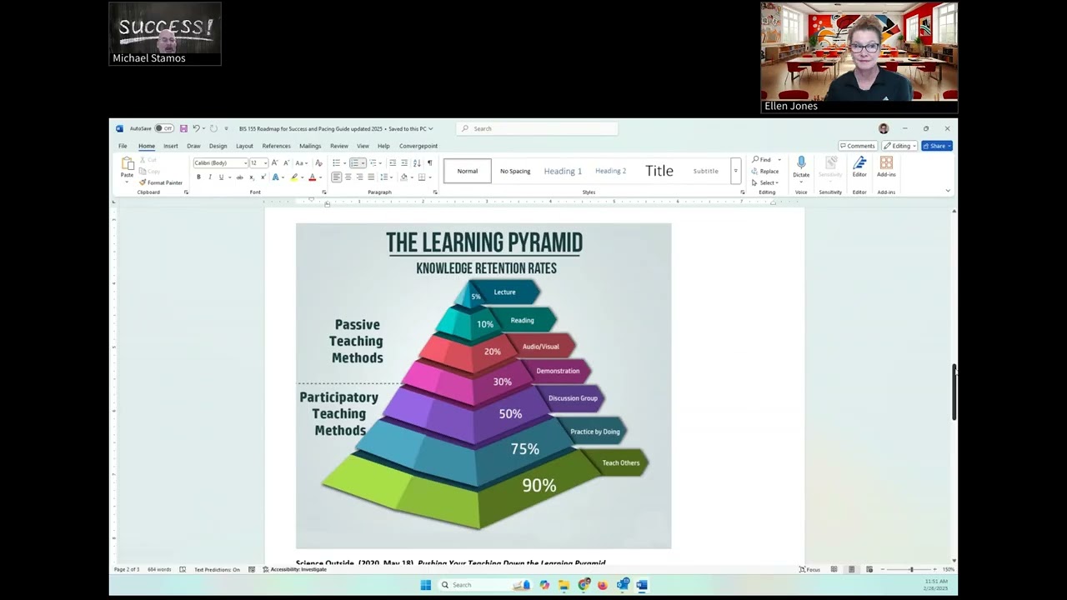Viewport: 1067px width, 600px height.
Task: Increase font size with grow font icon
Action: 275,162
